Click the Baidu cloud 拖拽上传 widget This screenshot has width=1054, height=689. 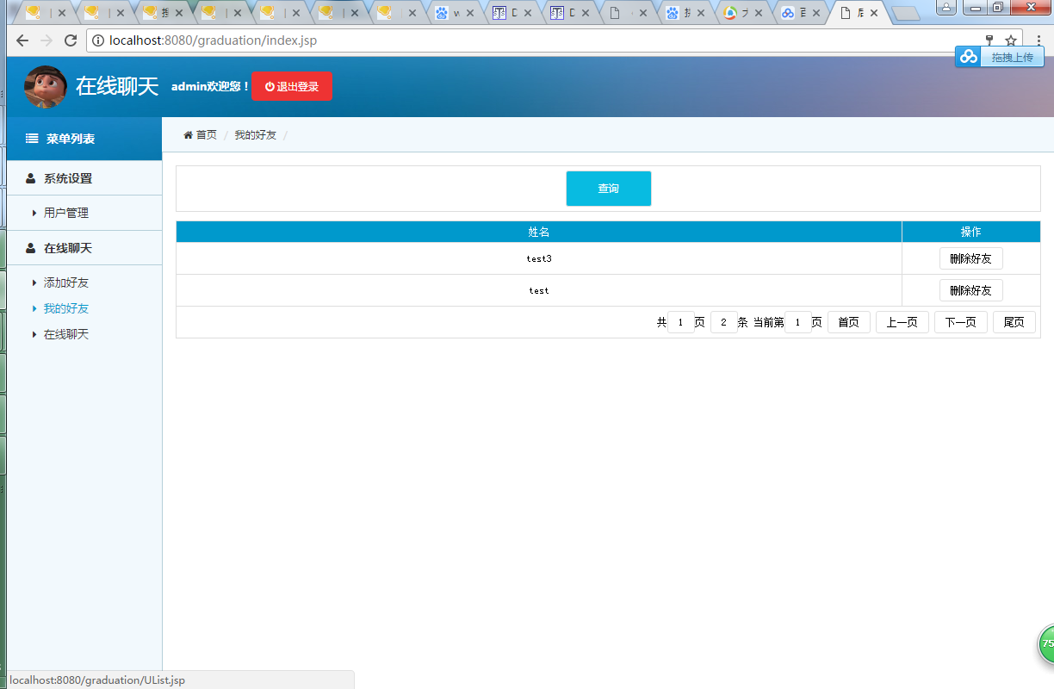[1000, 57]
